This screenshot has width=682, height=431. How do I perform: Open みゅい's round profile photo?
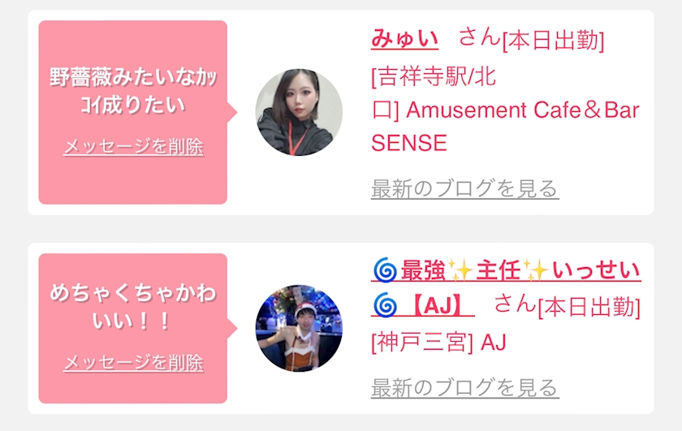point(299,112)
